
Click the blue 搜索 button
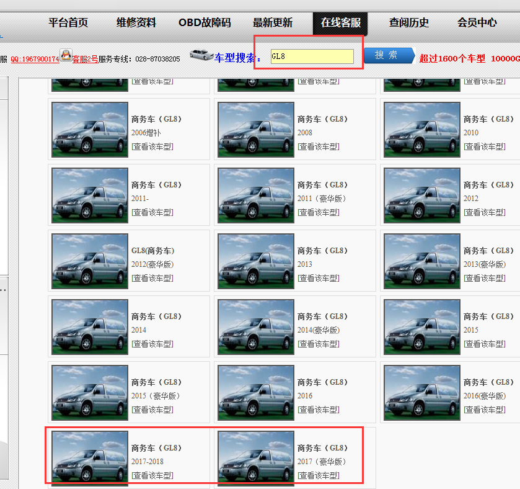click(389, 55)
